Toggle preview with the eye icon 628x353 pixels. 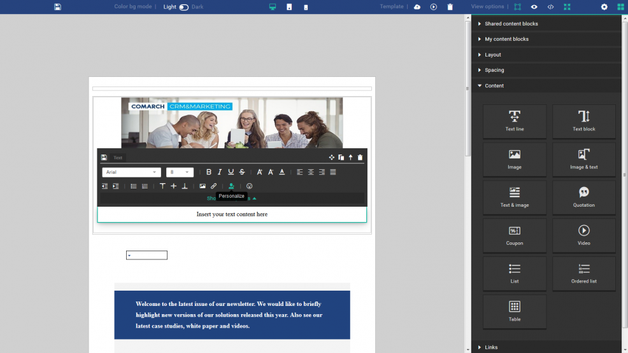(534, 7)
